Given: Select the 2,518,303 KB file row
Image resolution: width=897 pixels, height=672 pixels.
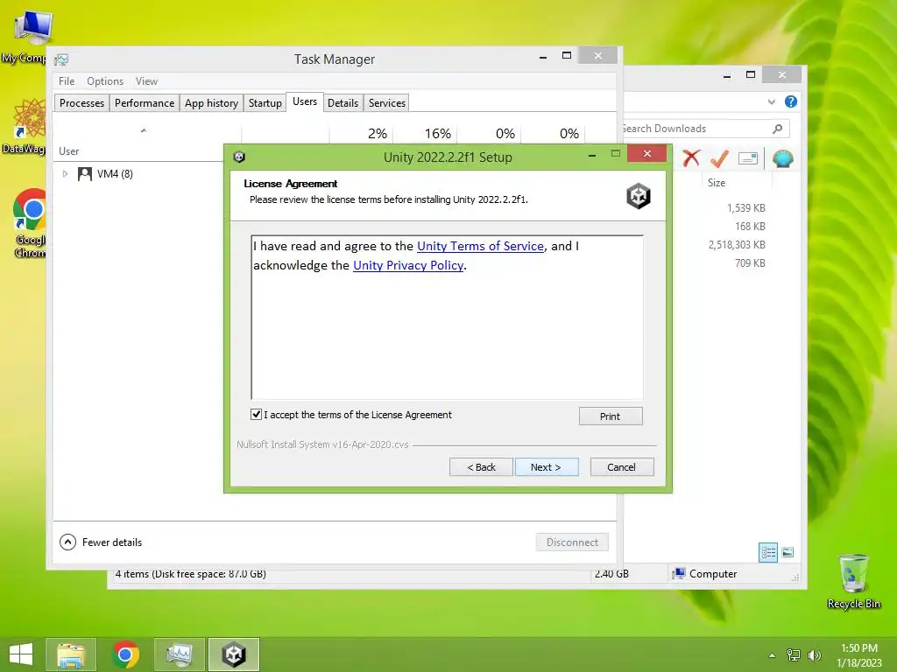Looking at the screenshot, I should click(737, 245).
